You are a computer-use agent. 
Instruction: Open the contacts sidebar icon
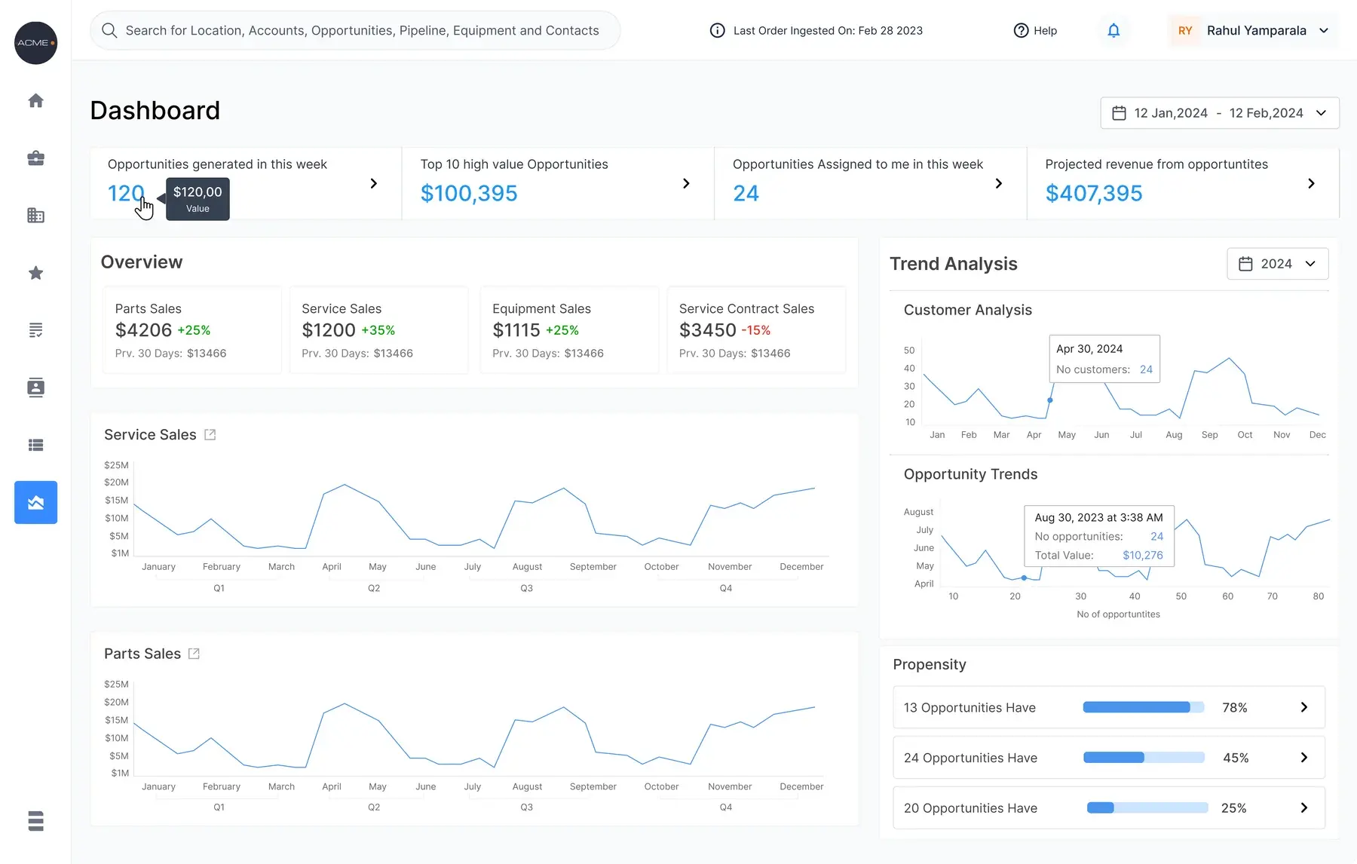click(35, 388)
